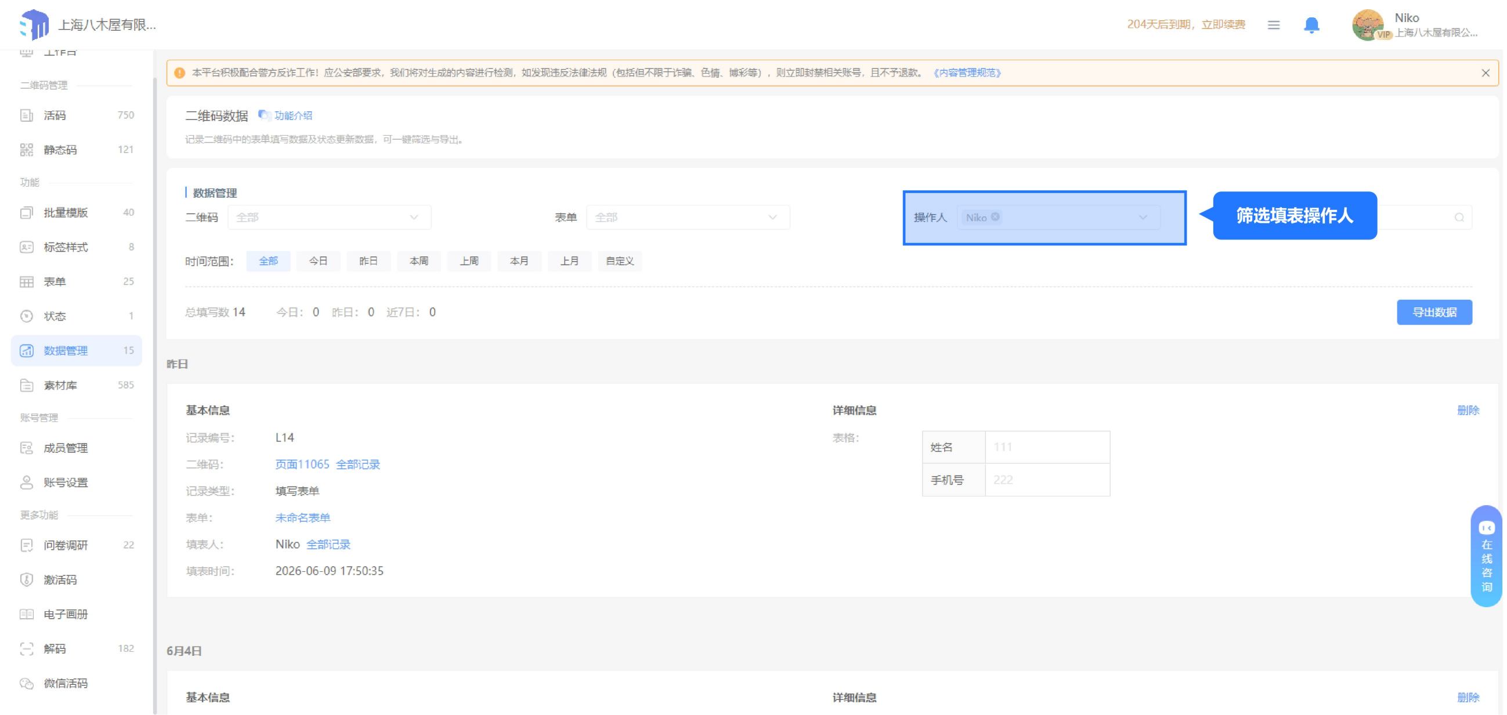The height and width of the screenshot is (715, 1507).
Task: Choose the 自定义 time range option
Action: (x=620, y=261)
